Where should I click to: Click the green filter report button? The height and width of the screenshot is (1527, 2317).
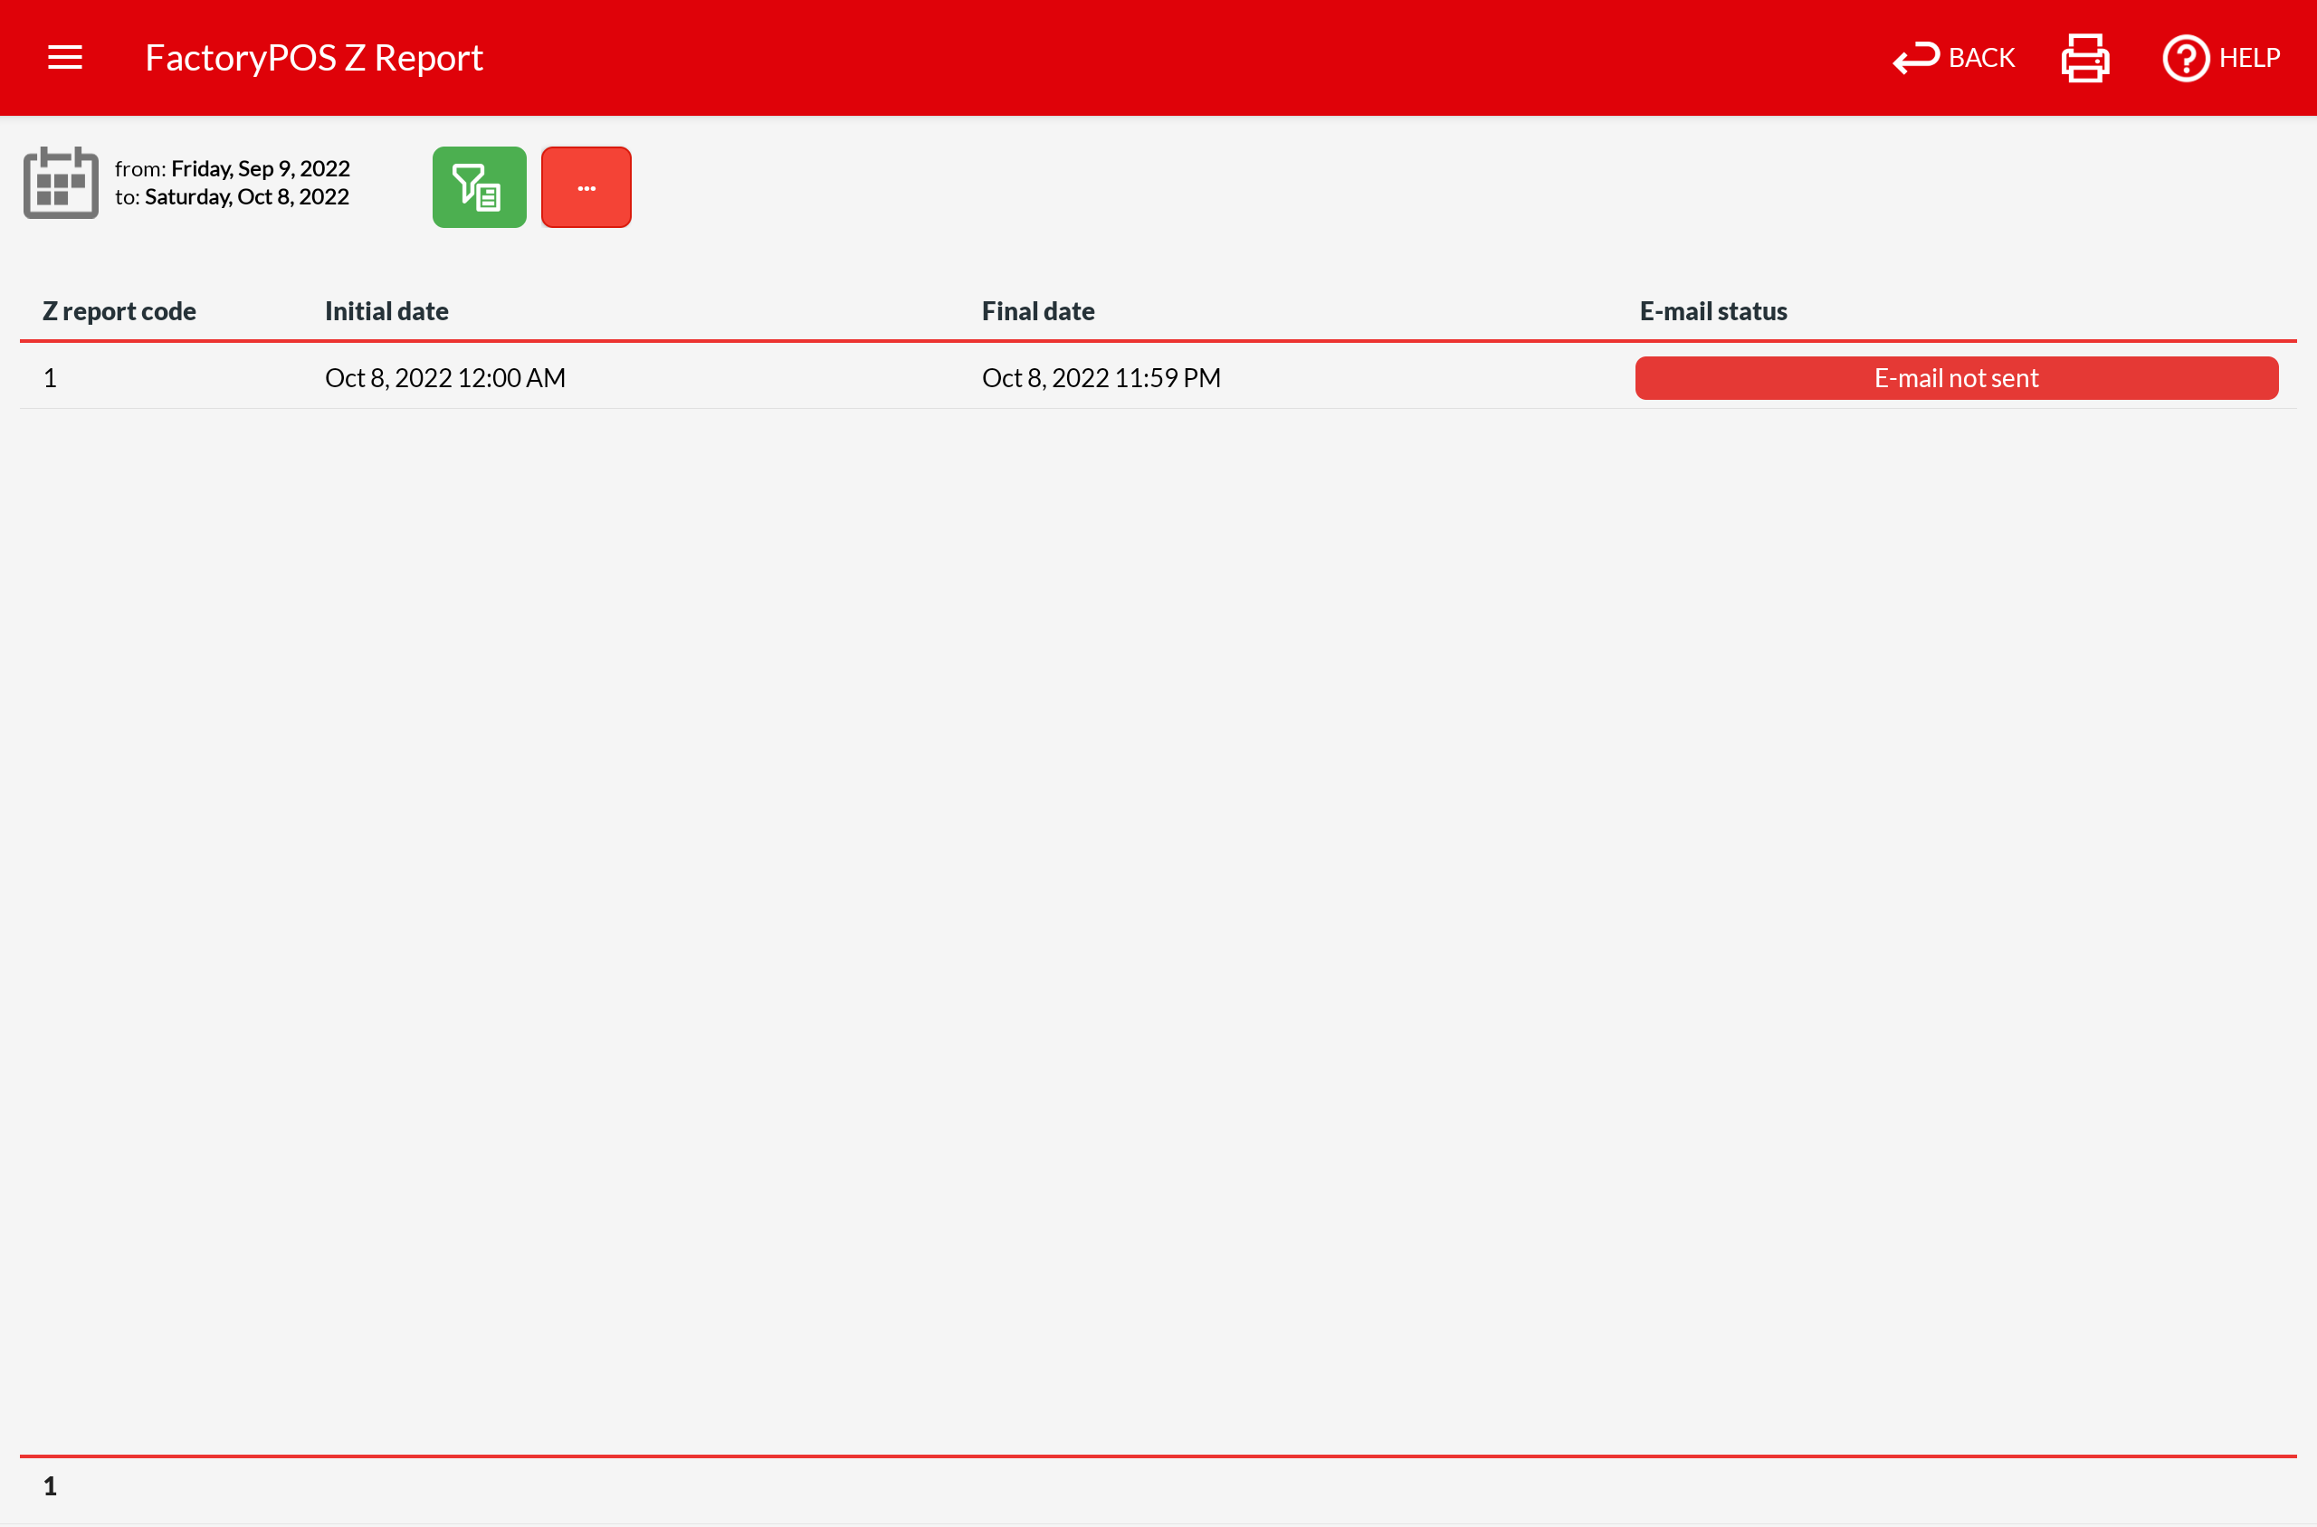[x=479, y=187]
